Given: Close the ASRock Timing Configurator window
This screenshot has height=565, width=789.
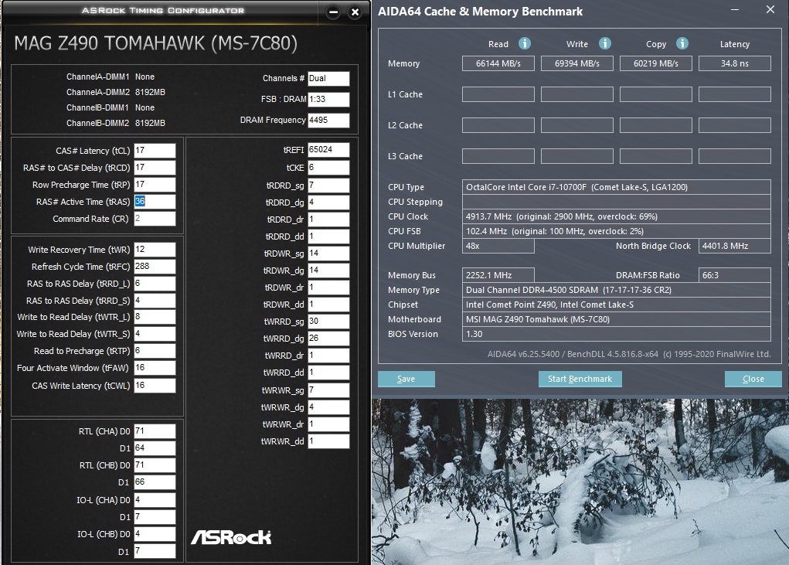Looking at the screenshot, I should coord(355,12).
